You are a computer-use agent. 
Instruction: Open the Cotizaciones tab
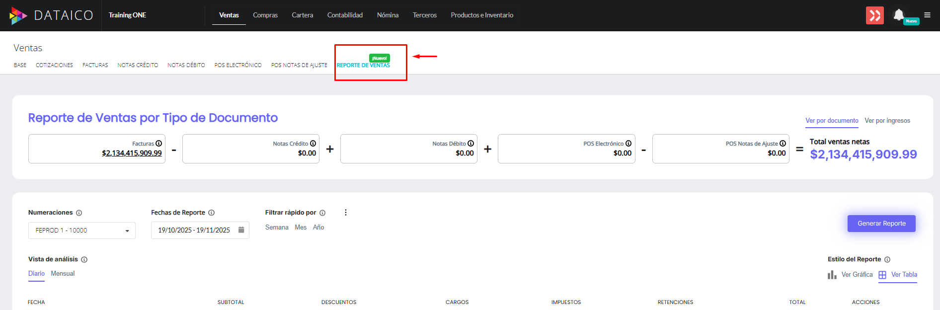54,65
